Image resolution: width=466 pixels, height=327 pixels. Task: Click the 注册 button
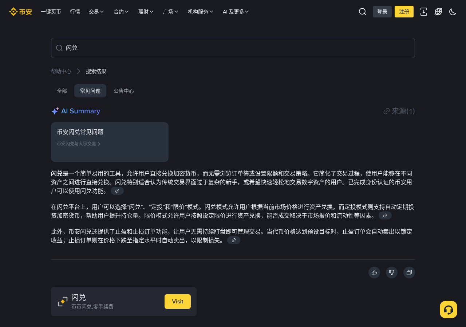[x=404, y=12]
